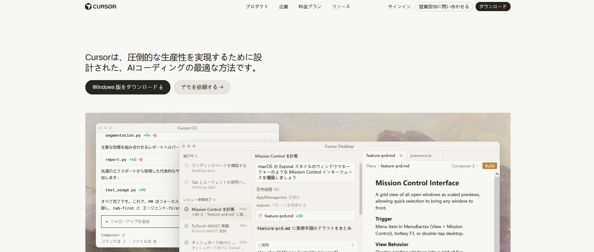Viewport: 594px width, 252px height.
Task: Open the 企業 navigation menu
Action: [283, 7]
